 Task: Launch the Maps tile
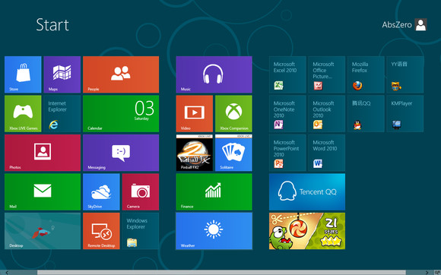click(62, 74)
